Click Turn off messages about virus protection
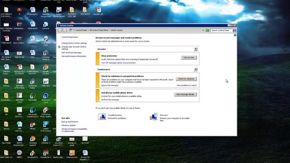 point(118,63)
